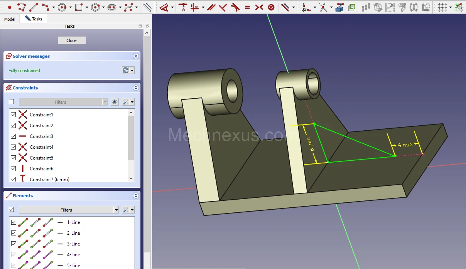Open the grid toggle dropdown arrow
Viewport: 466px width, 269px height.
(450, 7)
